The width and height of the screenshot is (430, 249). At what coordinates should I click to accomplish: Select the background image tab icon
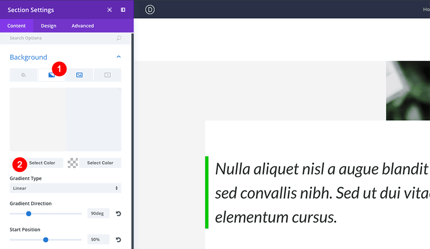pyautogui.click(x=79, y=75)
